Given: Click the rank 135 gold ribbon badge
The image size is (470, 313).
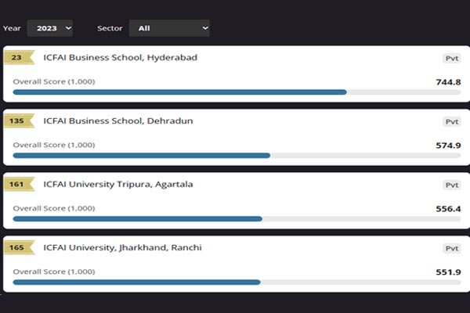Looking at the screenshot, I should (x=19, y=121).
